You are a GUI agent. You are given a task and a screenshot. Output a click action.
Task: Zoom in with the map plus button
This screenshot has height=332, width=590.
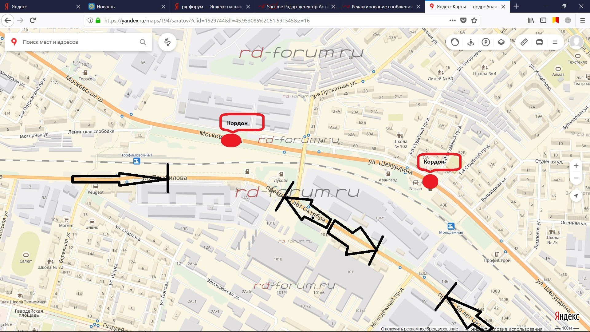click(576, 166)
